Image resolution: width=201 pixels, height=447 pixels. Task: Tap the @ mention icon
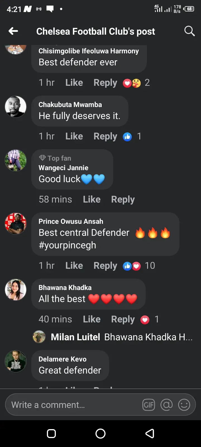pyautogui.click(x=166, y=405)
